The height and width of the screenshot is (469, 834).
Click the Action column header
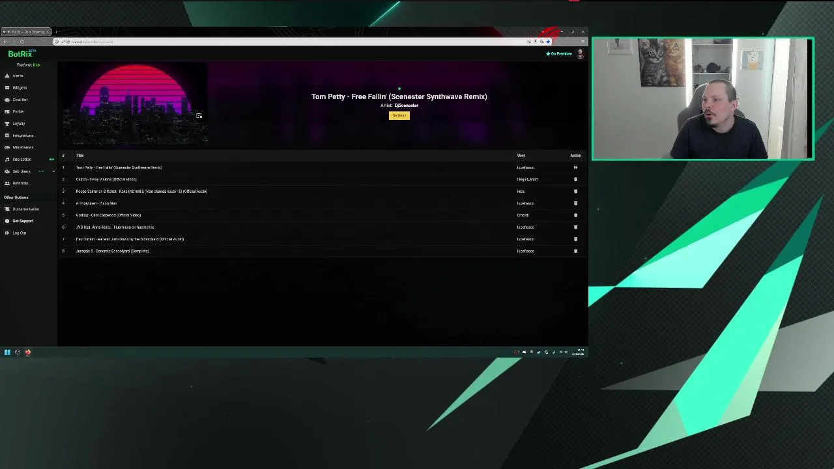click(x=575, y=156)
